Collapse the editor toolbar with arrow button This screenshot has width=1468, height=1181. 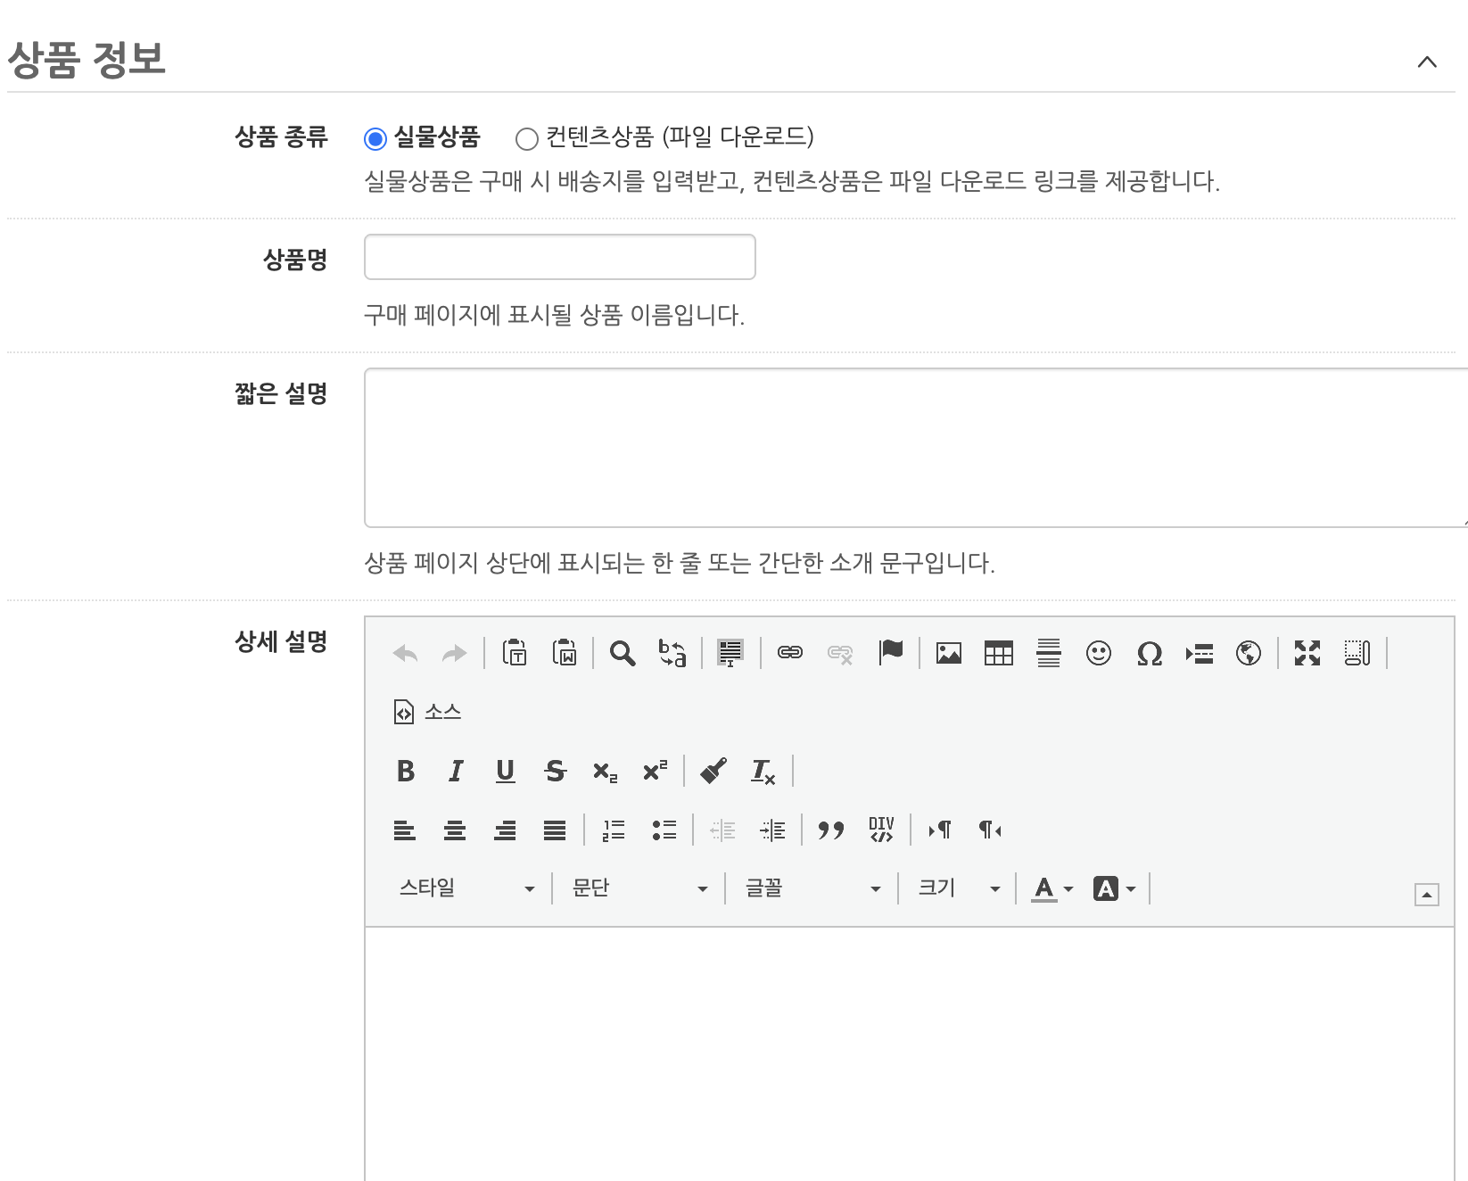pyautogui.click(x=1427, y=895)
